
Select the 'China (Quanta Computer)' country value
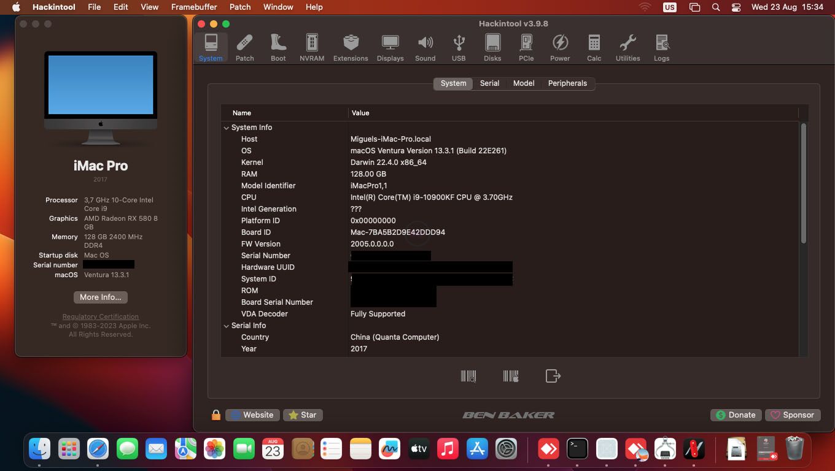[395, 337]
